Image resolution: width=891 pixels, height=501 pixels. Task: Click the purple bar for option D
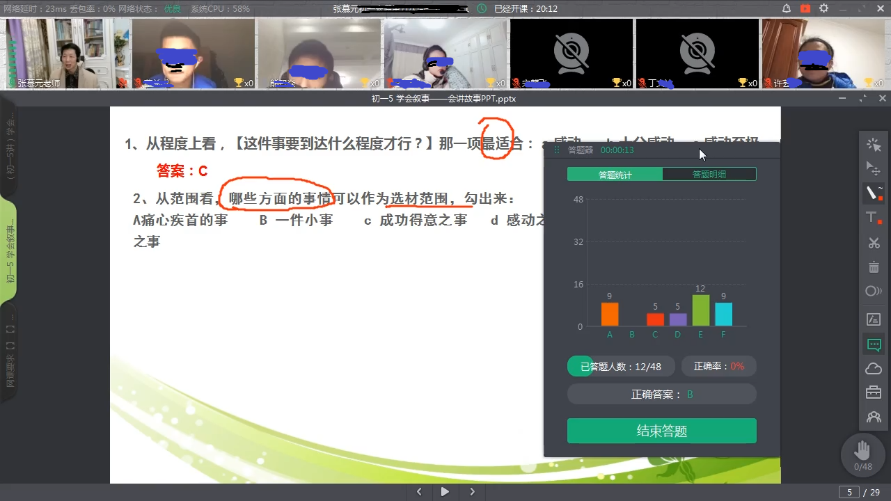pos(678,319)
